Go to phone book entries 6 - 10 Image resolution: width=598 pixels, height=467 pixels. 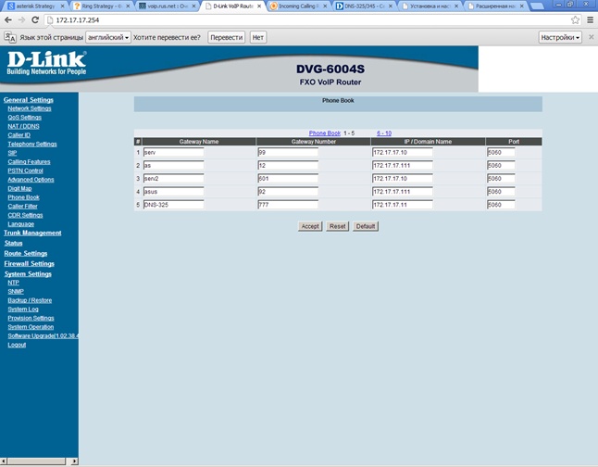click(384, 133)
